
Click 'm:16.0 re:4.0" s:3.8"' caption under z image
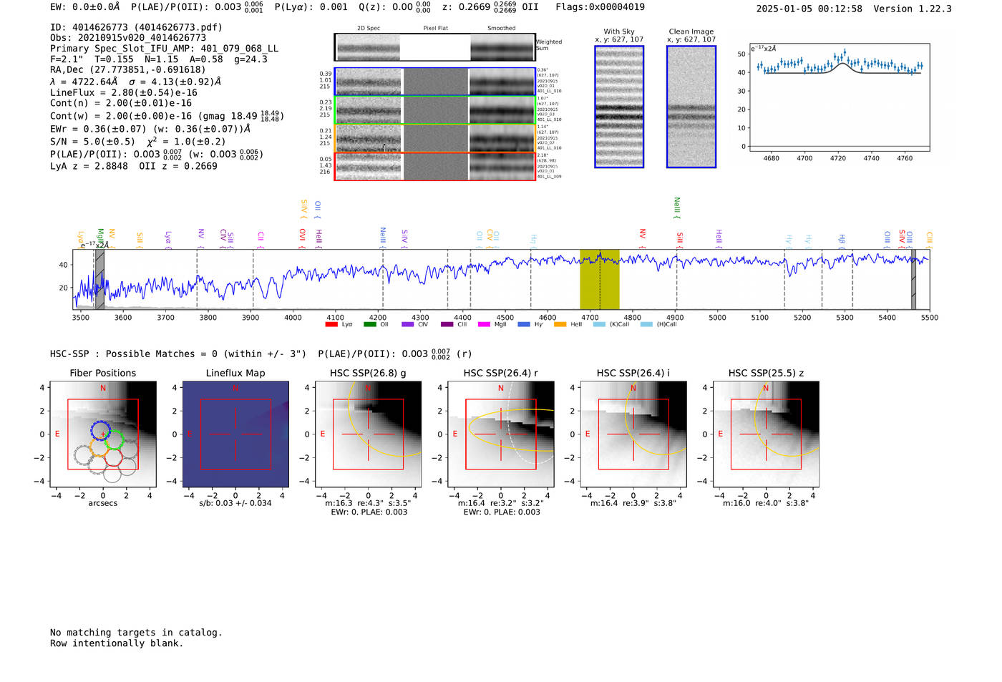point(766,503)
